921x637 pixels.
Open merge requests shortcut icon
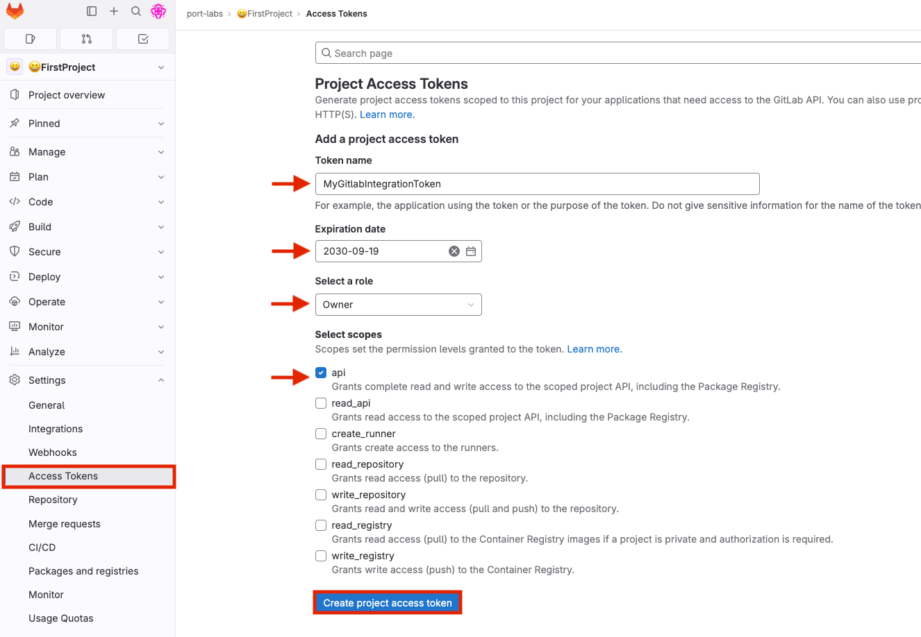87,39
